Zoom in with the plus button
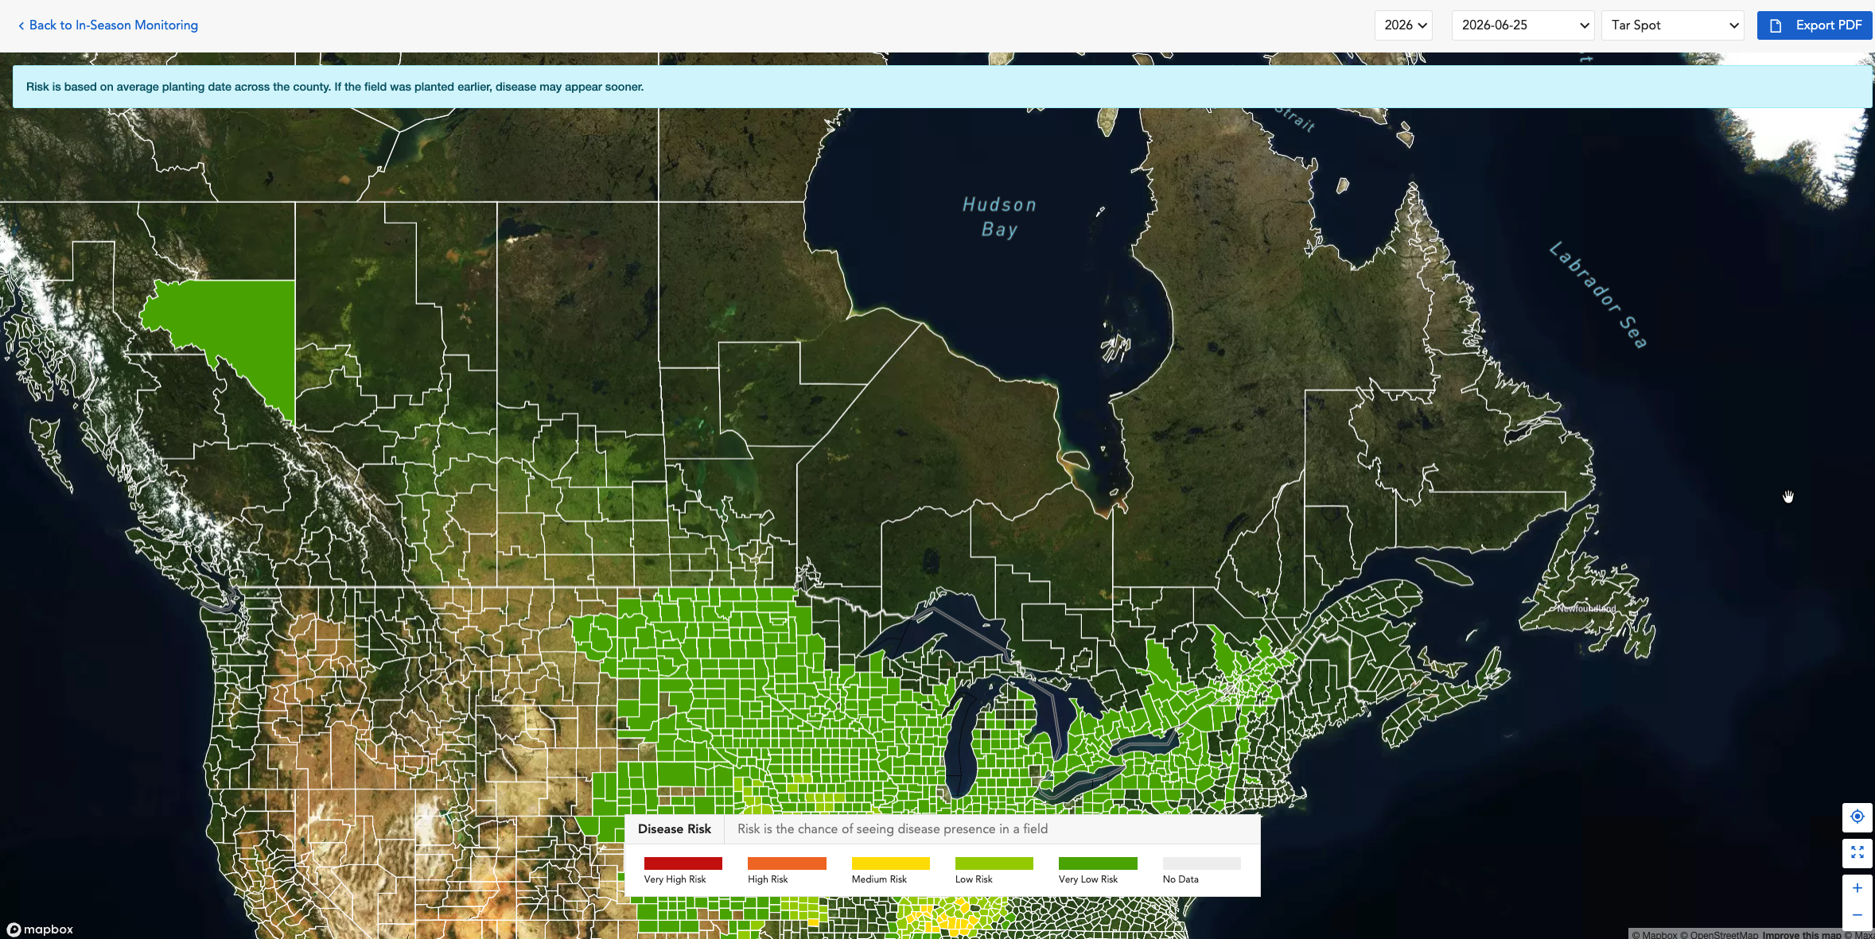The image size is (1875, 939). pos(1857,888)
